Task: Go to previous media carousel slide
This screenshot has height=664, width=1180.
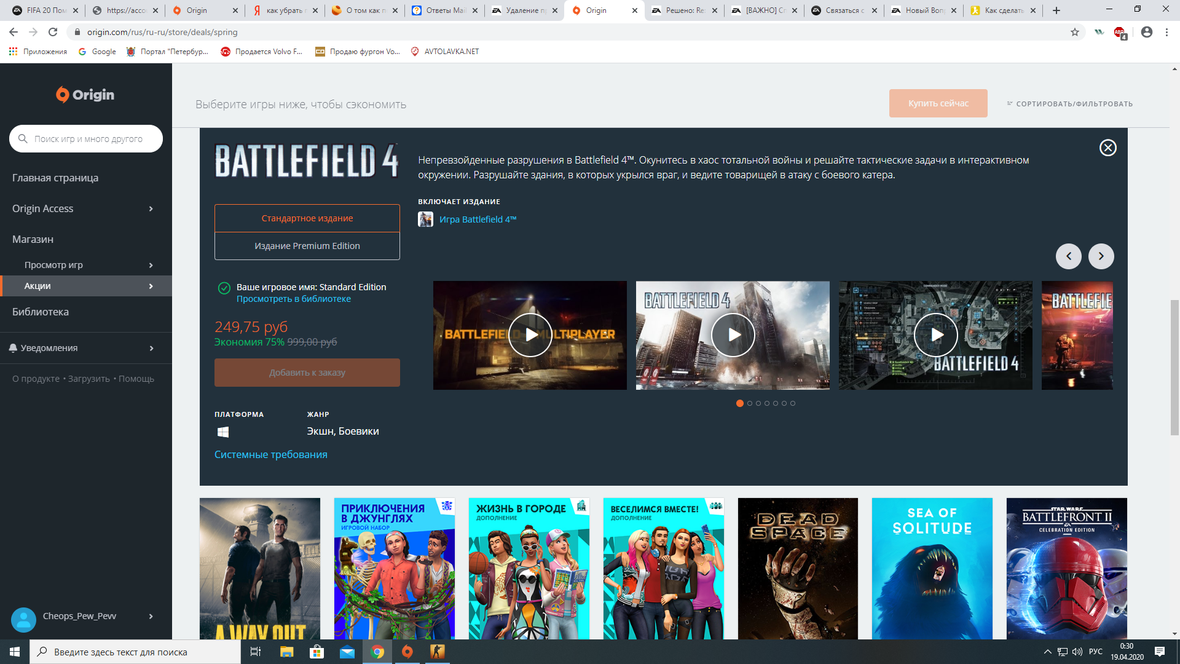Action: pos(1068,256)
